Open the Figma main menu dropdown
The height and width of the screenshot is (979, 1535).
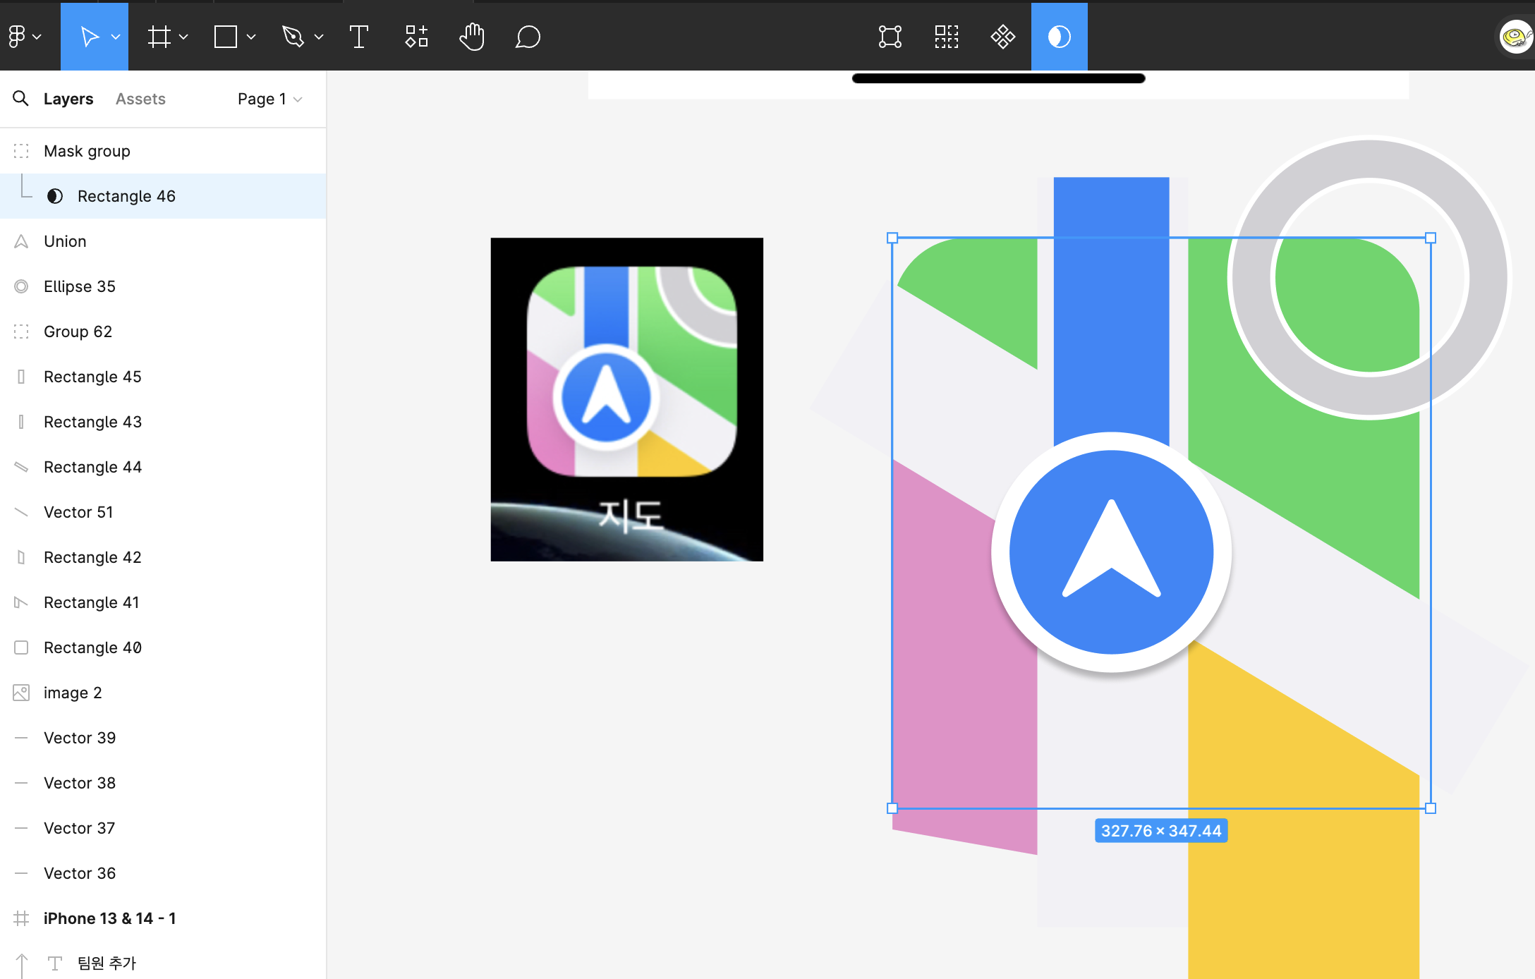24,37
